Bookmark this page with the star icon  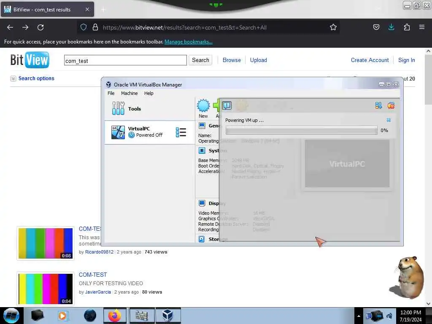tap(333, 27)
